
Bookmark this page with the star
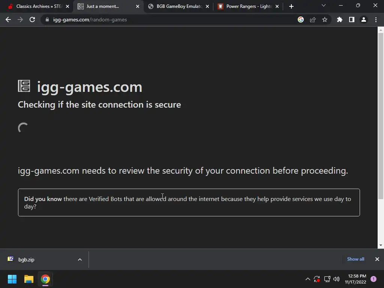tap(325, 19)
